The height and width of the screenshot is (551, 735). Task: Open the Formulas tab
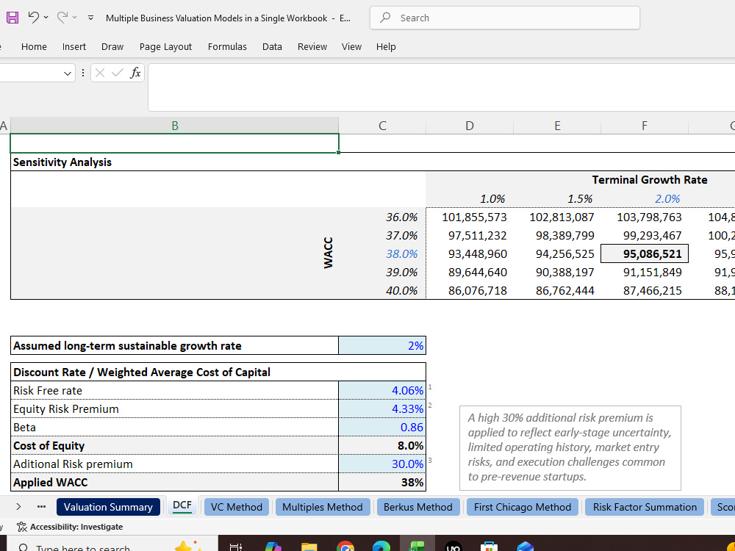pyautogui.click(x=227, y=46)
